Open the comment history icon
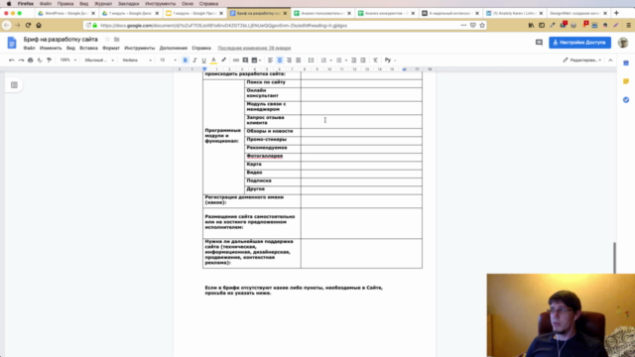 pyautogui.click(x=539, y=43)
